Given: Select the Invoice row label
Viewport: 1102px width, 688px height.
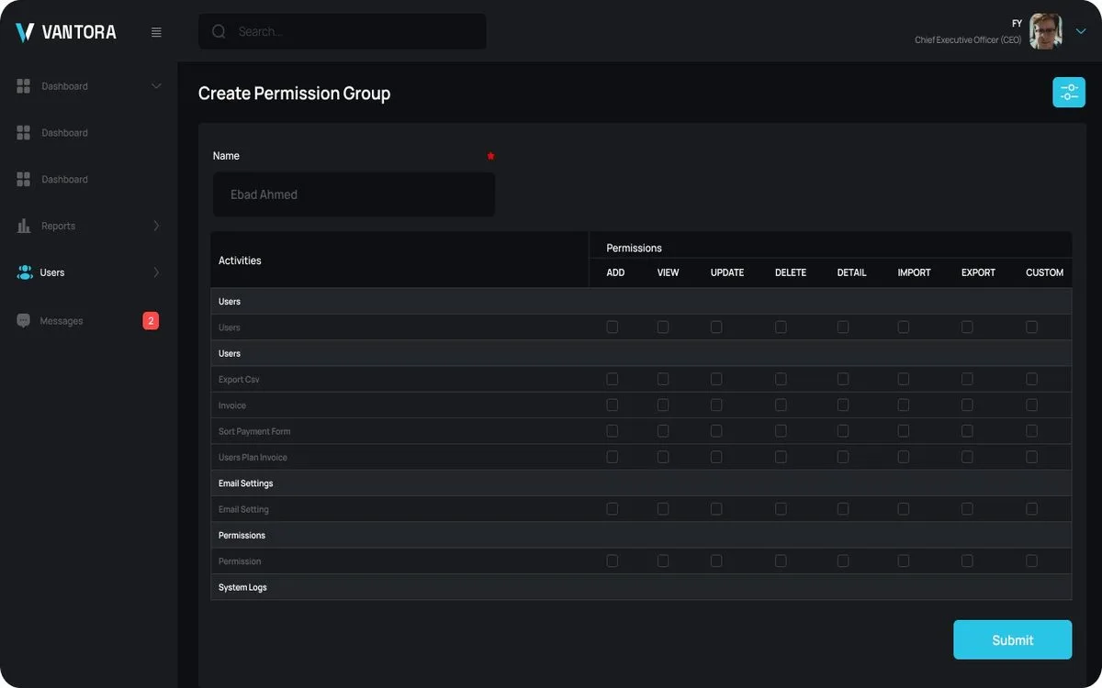Looking at the screenshot, I should [x=232, y=405].
